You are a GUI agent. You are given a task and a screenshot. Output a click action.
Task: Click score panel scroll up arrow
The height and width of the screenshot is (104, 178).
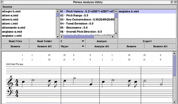[174, 53]
